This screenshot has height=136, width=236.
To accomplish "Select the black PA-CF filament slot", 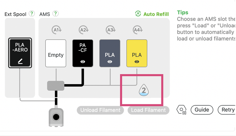I will 83,53.
